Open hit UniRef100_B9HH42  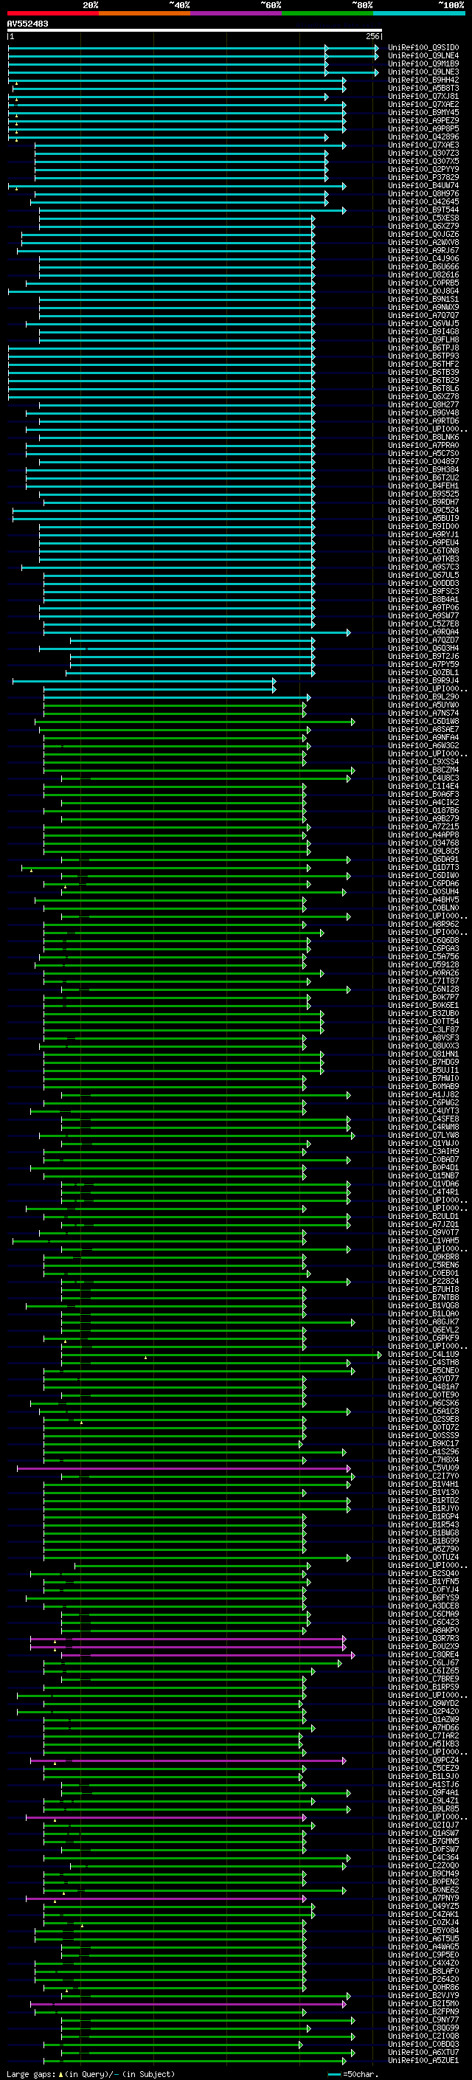tap(423, 80)
